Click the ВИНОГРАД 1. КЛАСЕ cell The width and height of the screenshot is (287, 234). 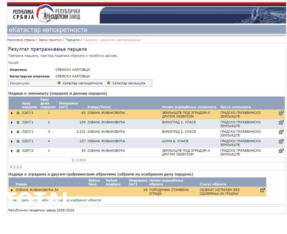pyautogui.click(x=179, y=122)
